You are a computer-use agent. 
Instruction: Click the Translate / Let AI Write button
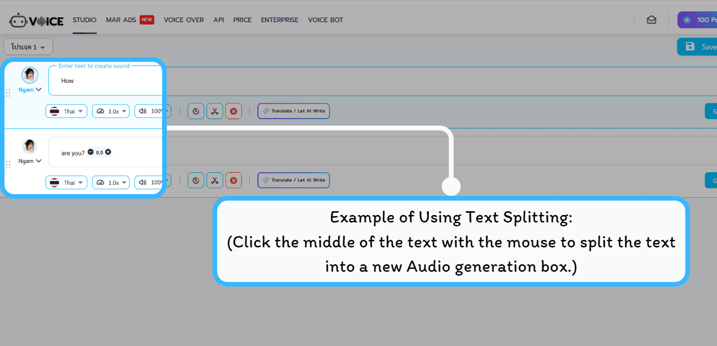pyautogui.click(x=293, y=111)
